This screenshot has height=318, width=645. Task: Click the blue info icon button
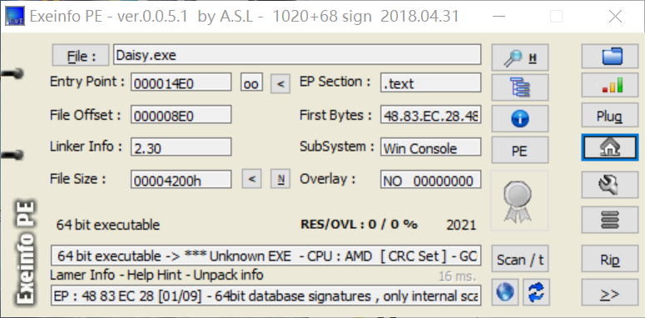(520, 119)
